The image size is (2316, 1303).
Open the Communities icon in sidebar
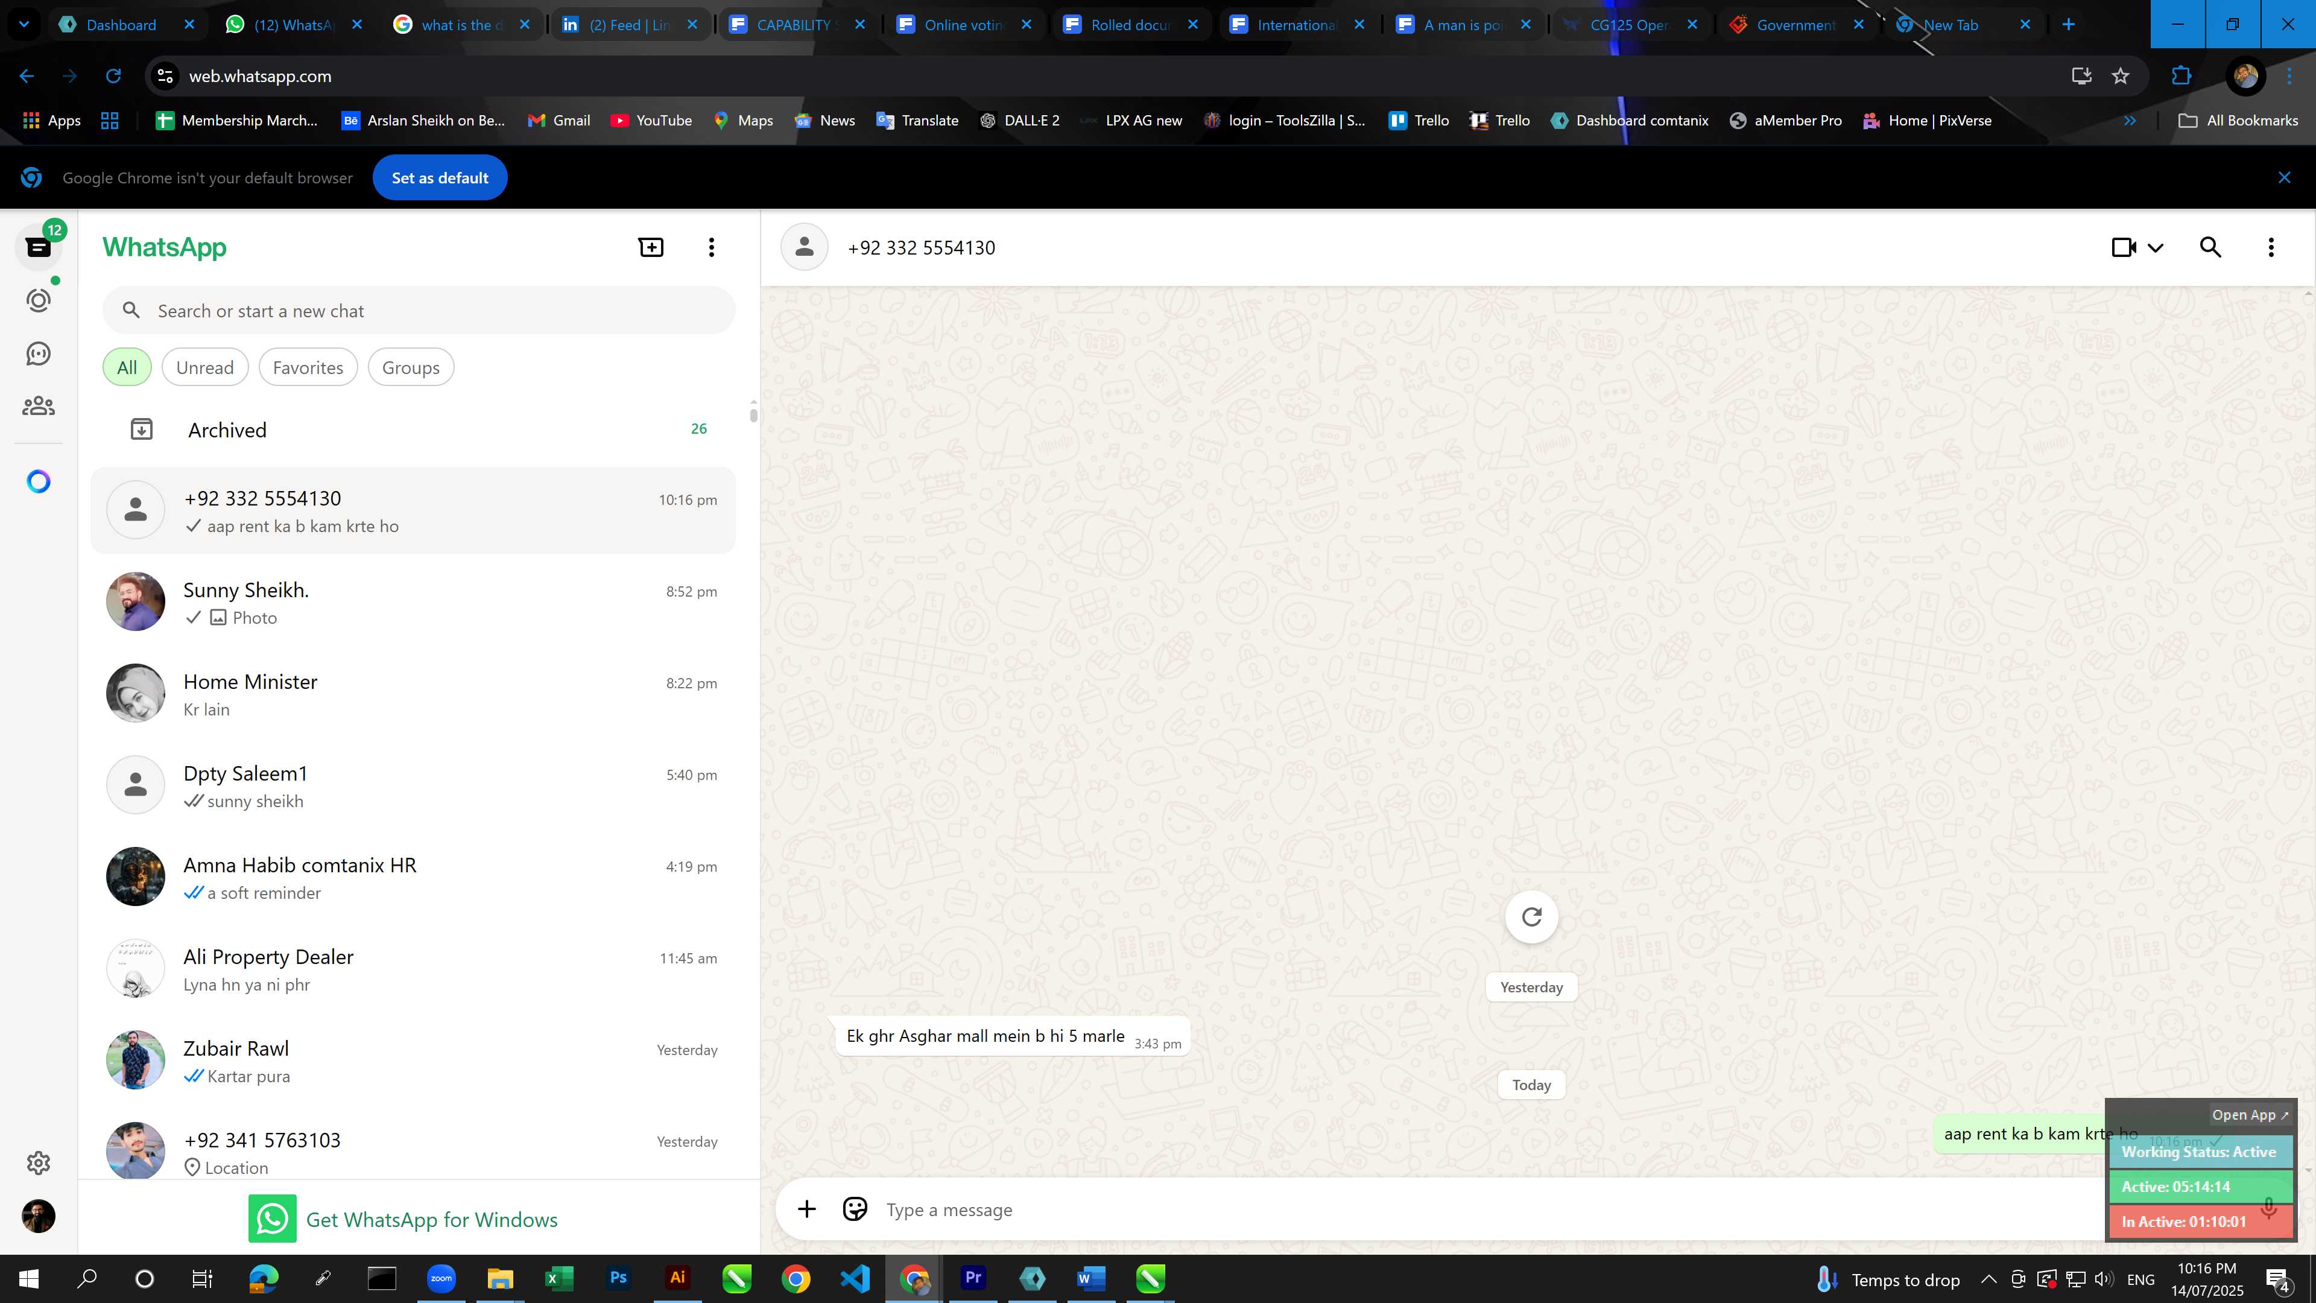39,407
